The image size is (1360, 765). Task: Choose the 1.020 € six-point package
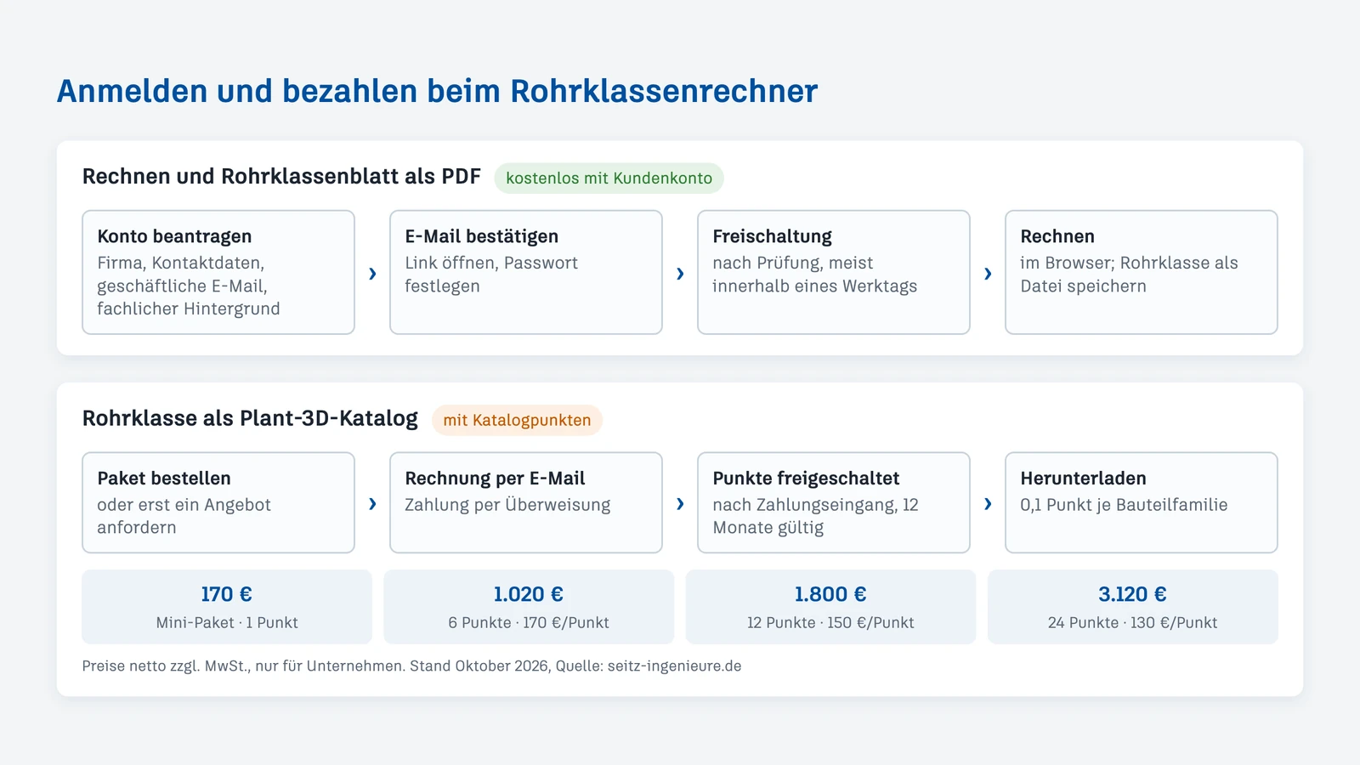[x=529, y=607]
